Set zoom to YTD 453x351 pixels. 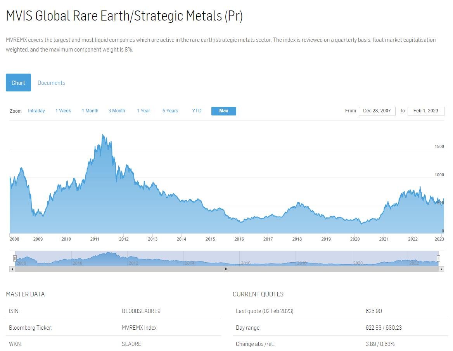197,111
